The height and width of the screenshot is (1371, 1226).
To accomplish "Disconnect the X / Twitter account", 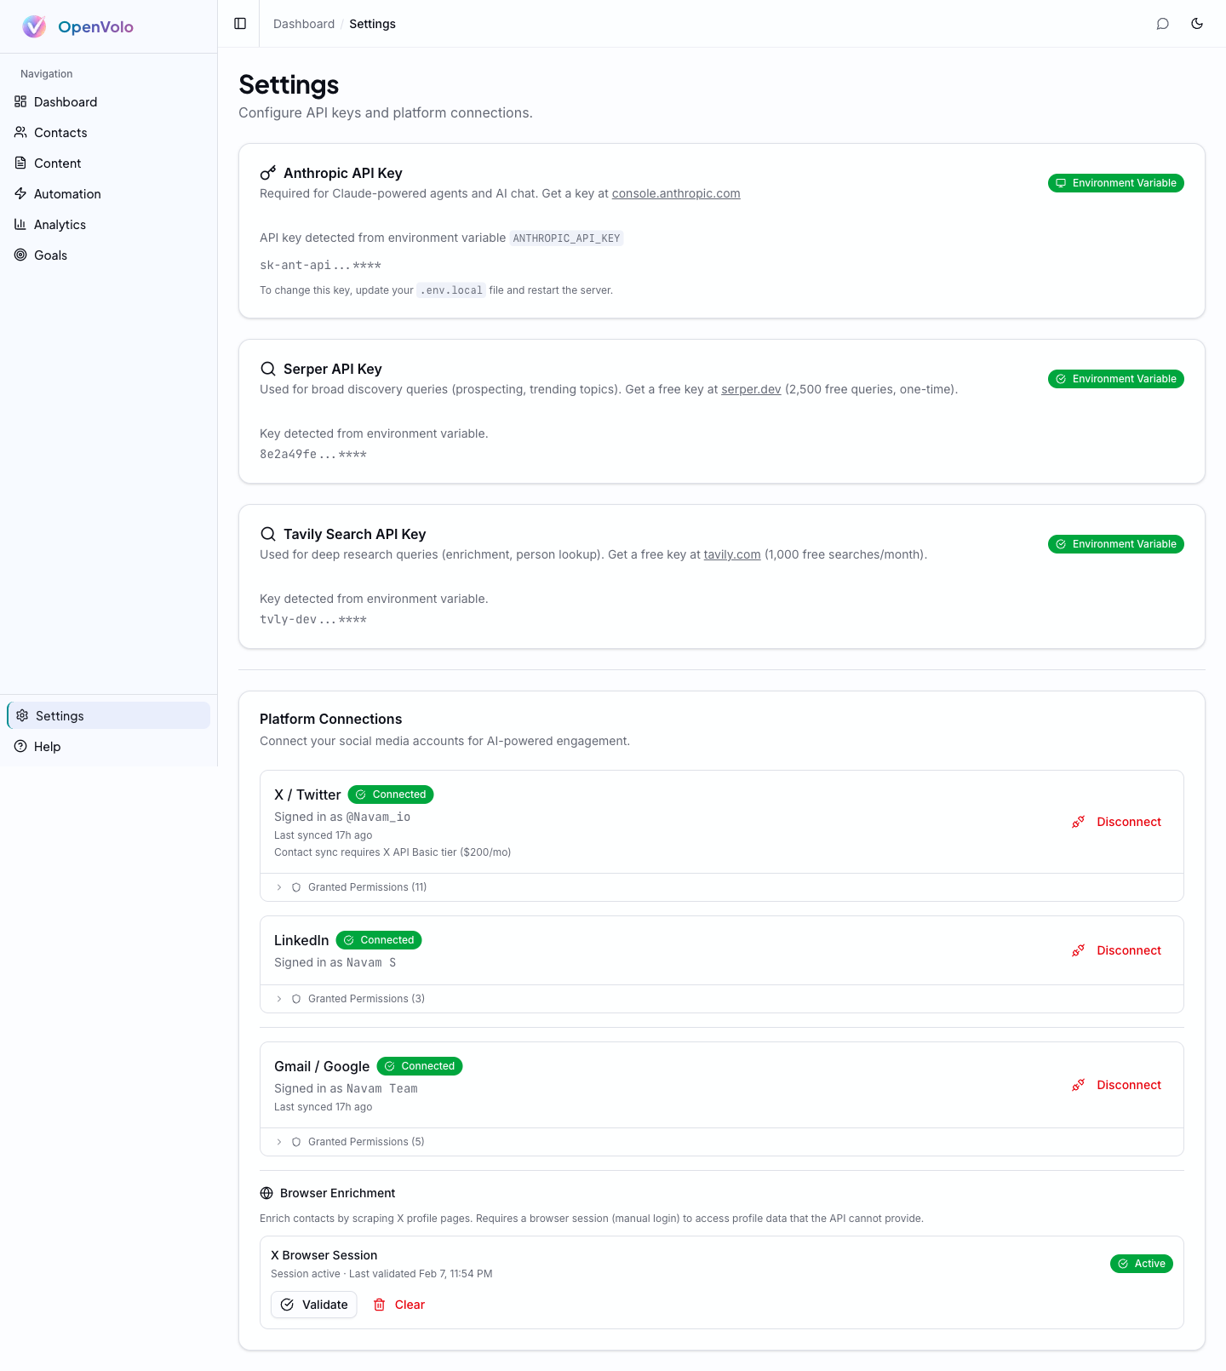I will pos(1117,822).
